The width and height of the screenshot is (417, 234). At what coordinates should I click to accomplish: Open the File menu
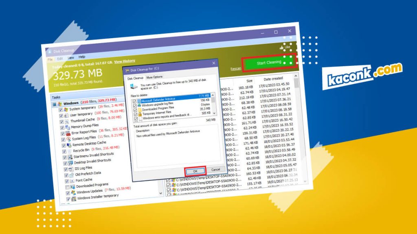(x=50, y=59)
